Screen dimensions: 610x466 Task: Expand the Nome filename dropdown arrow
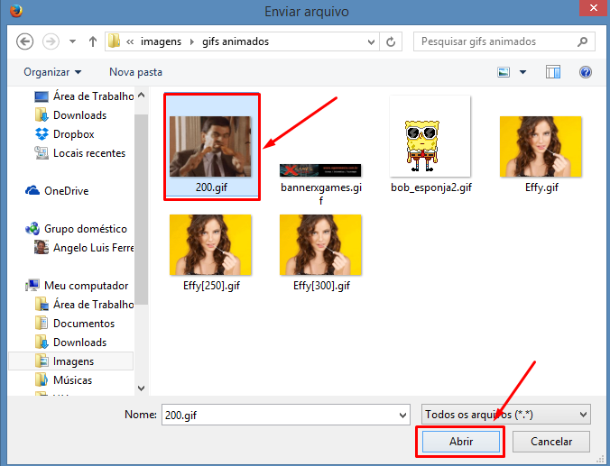(x=403, y=416)
